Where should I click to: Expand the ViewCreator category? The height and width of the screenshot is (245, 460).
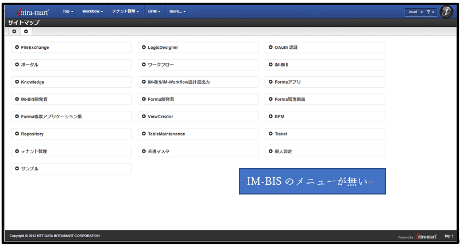198,116
